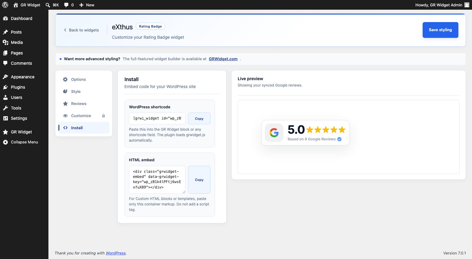This screenshot has height=259, width=472.
Task: Click the Install code brackets icon
Action: pyautogui.click(x=65, y=128)
